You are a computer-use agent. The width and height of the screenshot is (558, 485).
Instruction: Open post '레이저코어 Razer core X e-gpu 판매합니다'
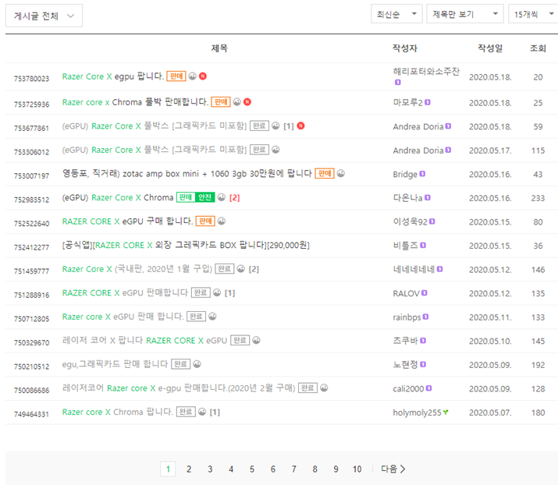pyautogui.click(x=179, y=388)
